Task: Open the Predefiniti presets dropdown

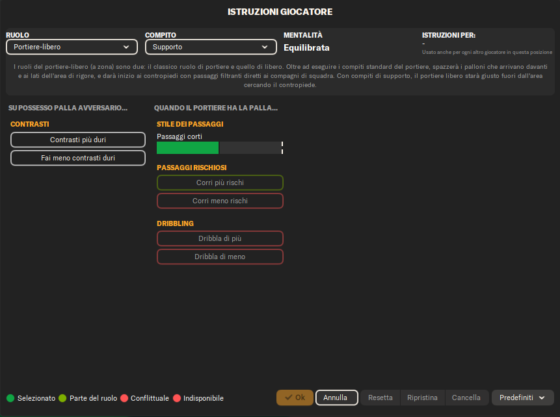Action: point(522,398)
